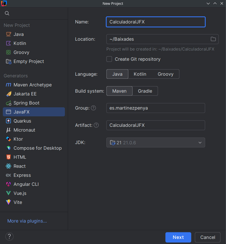
Task: Click the help icon next to Artifact
Action: (96, 125)
